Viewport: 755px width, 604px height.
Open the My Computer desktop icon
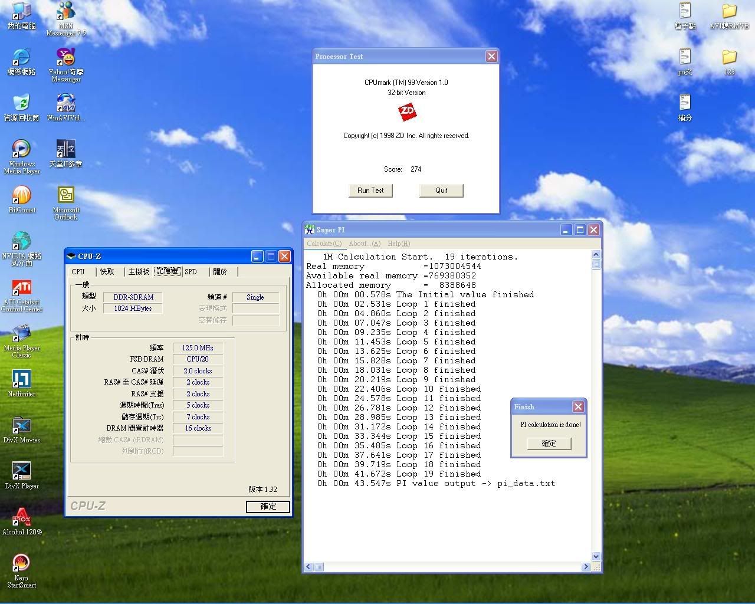point(21,16)
